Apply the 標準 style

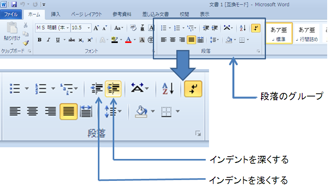point(279,33)
